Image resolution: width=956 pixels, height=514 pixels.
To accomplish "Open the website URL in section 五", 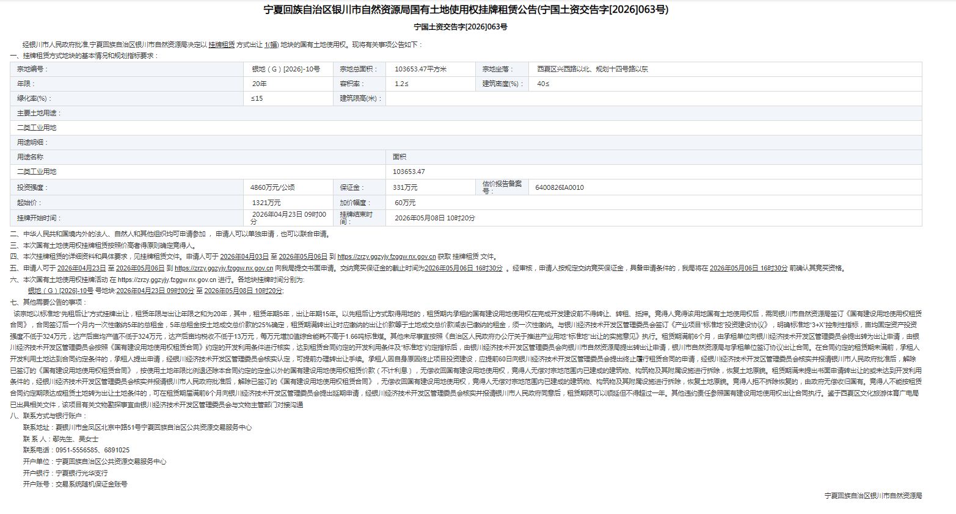I will click(x=224, y=268).
